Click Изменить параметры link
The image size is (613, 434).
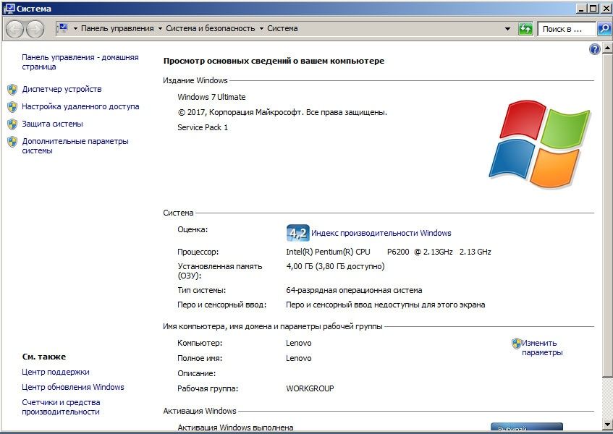542,348
